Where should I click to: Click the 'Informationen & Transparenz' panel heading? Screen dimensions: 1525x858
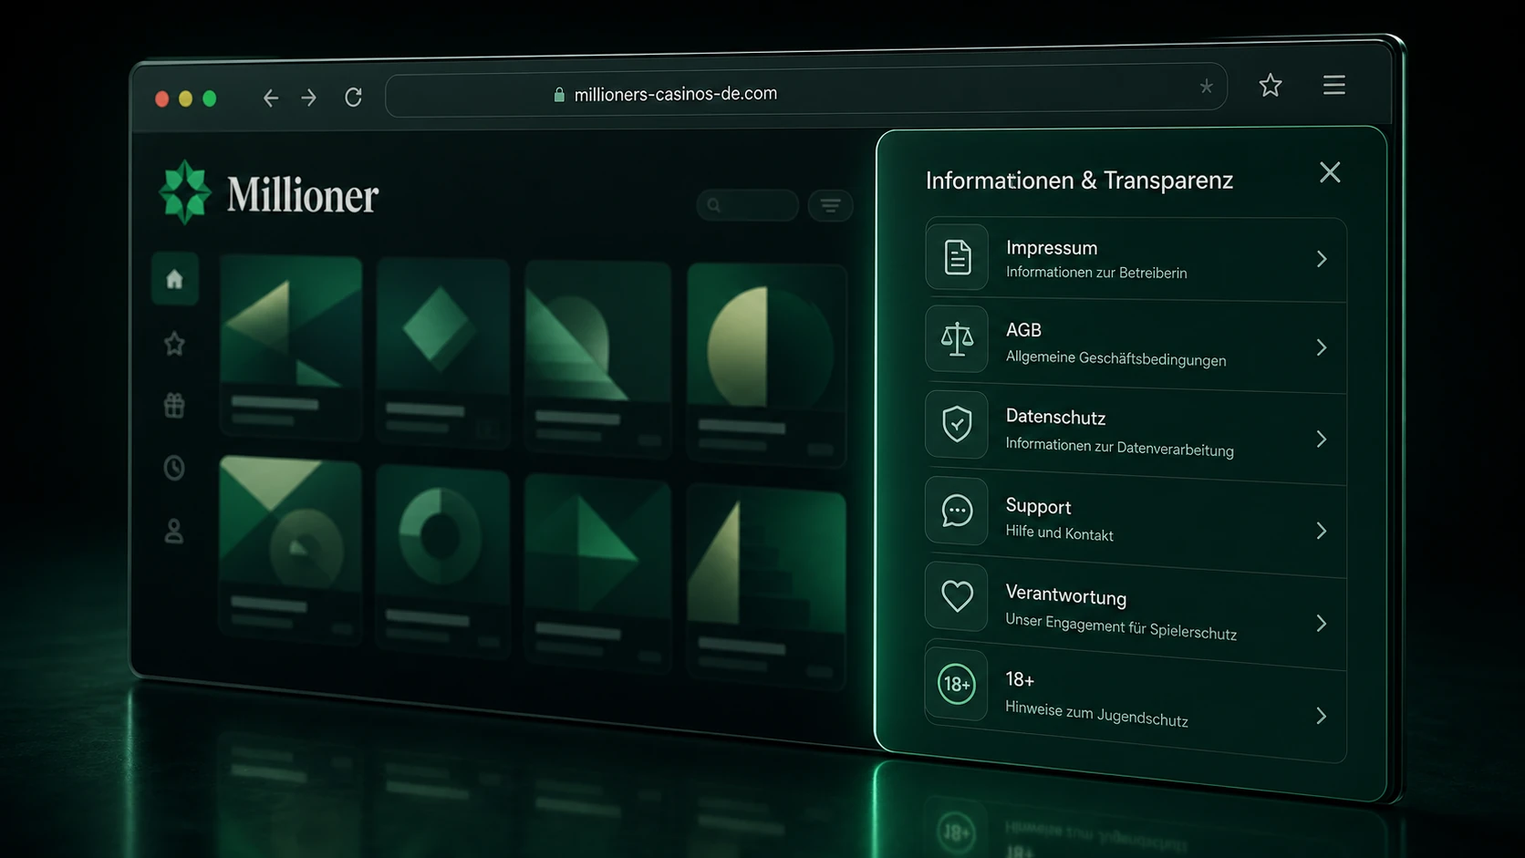click(1079, 181)
